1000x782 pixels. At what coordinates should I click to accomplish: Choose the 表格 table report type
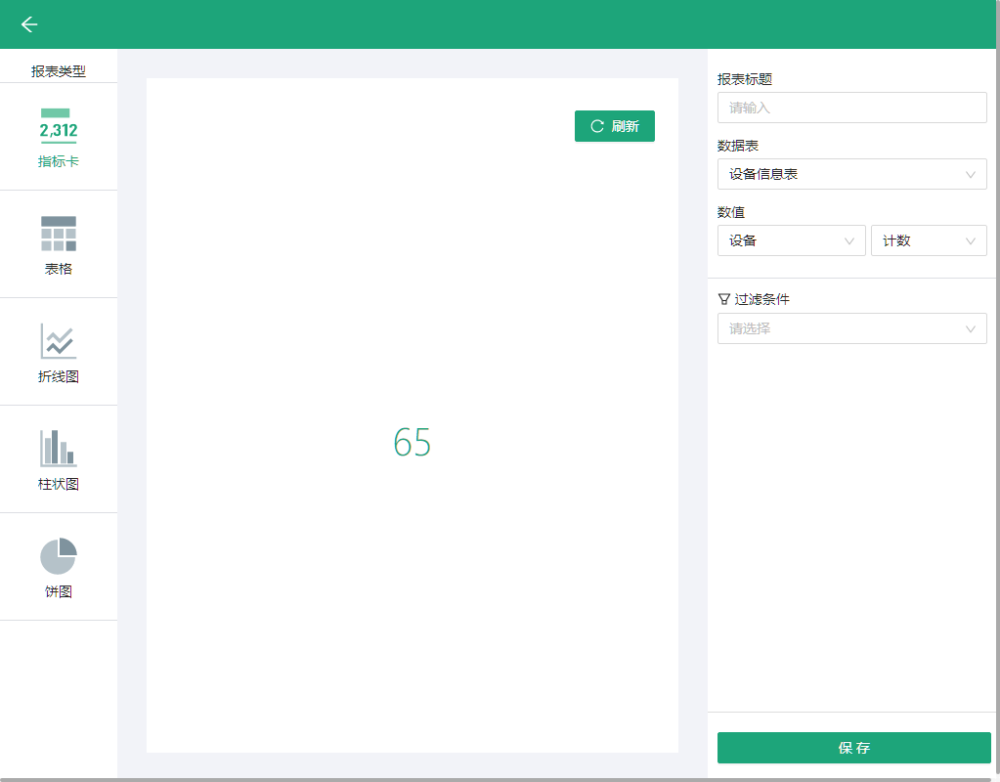[x=59, y=244]
